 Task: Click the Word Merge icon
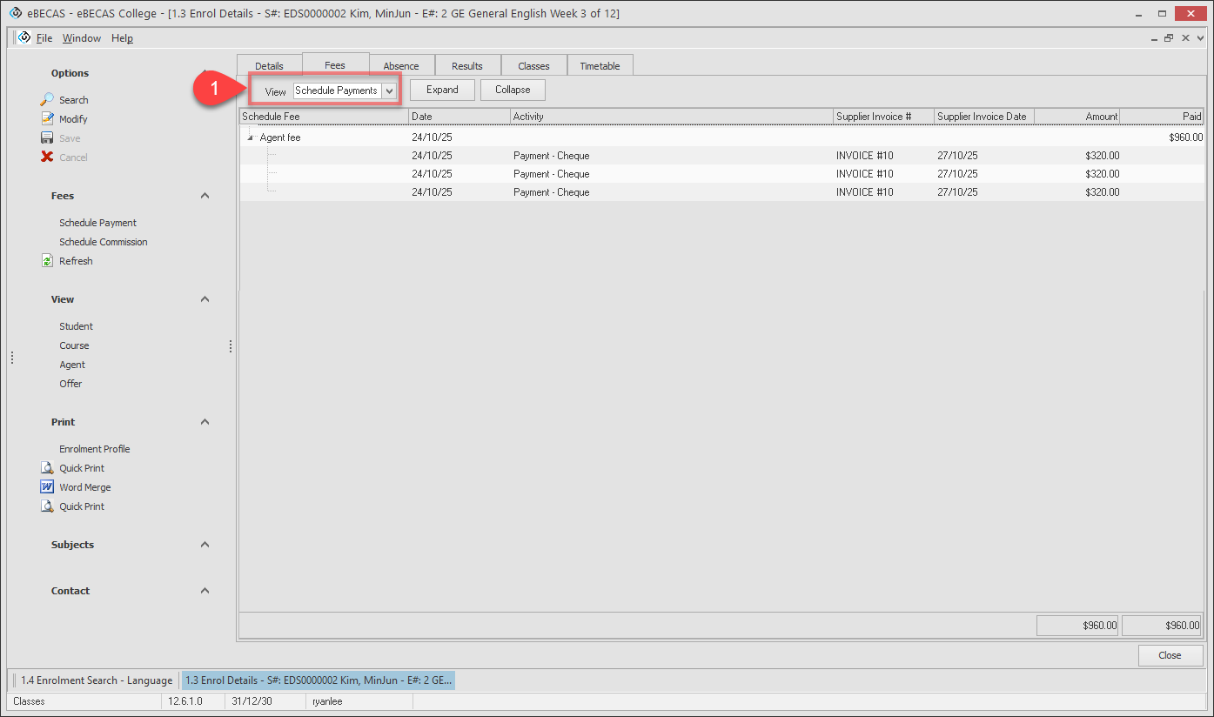coord(48,487)
